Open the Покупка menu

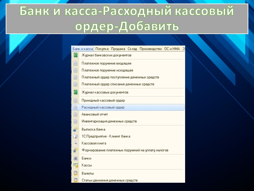tap(102, 49)
